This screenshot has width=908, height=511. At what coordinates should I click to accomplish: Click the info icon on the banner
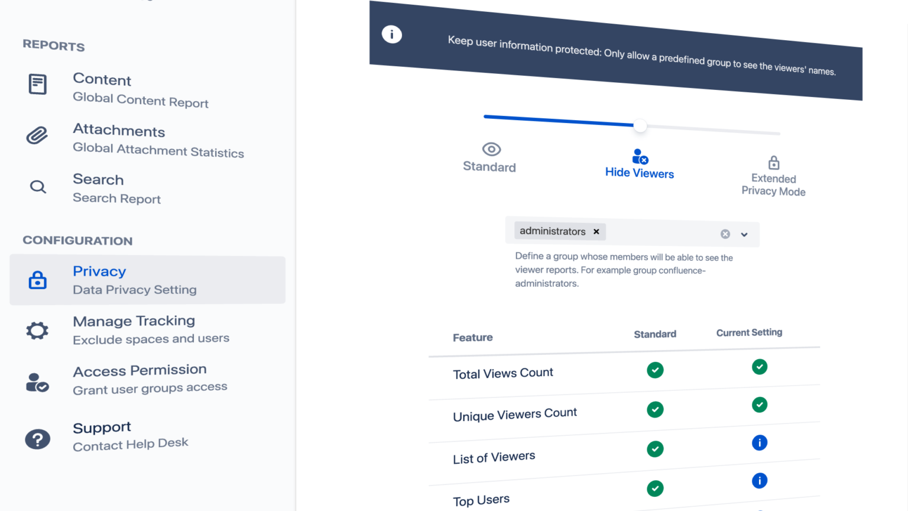pos(392,34)
